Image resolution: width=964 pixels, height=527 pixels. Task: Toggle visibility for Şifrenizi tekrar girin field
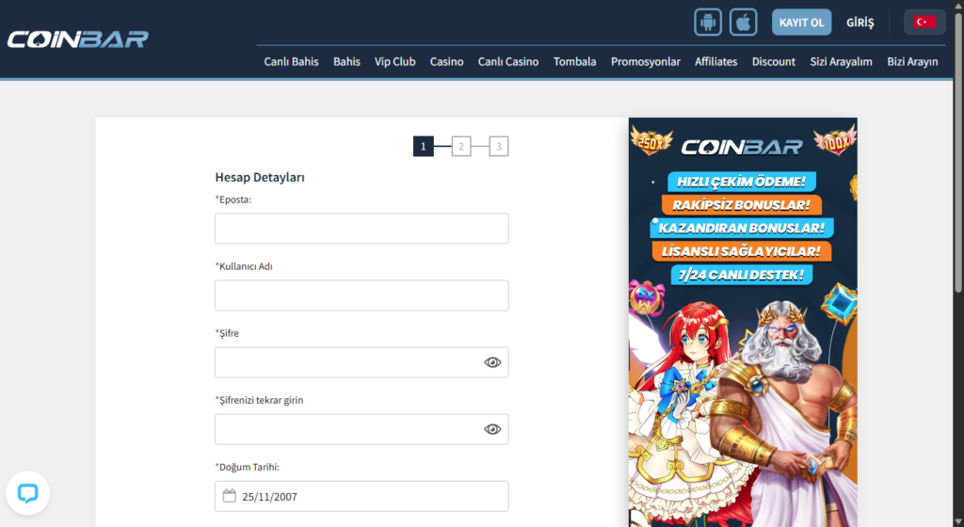tap(492, 429)
